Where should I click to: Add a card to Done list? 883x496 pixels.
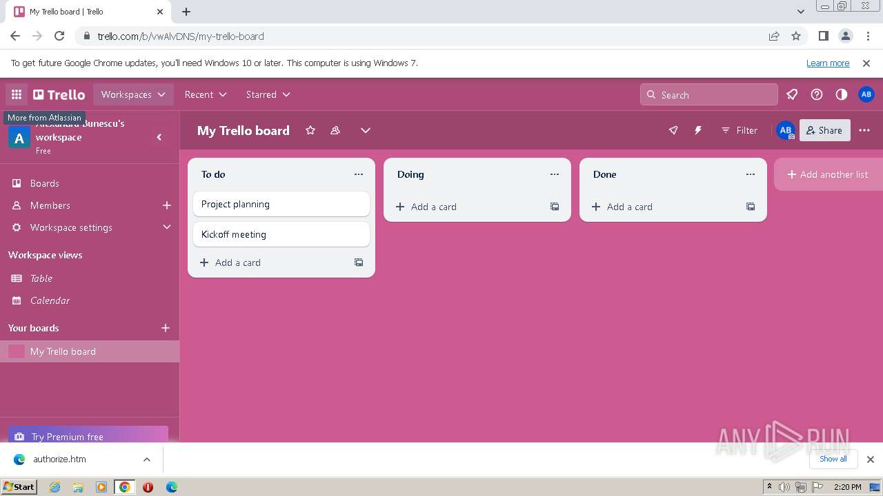pos(662,207)
